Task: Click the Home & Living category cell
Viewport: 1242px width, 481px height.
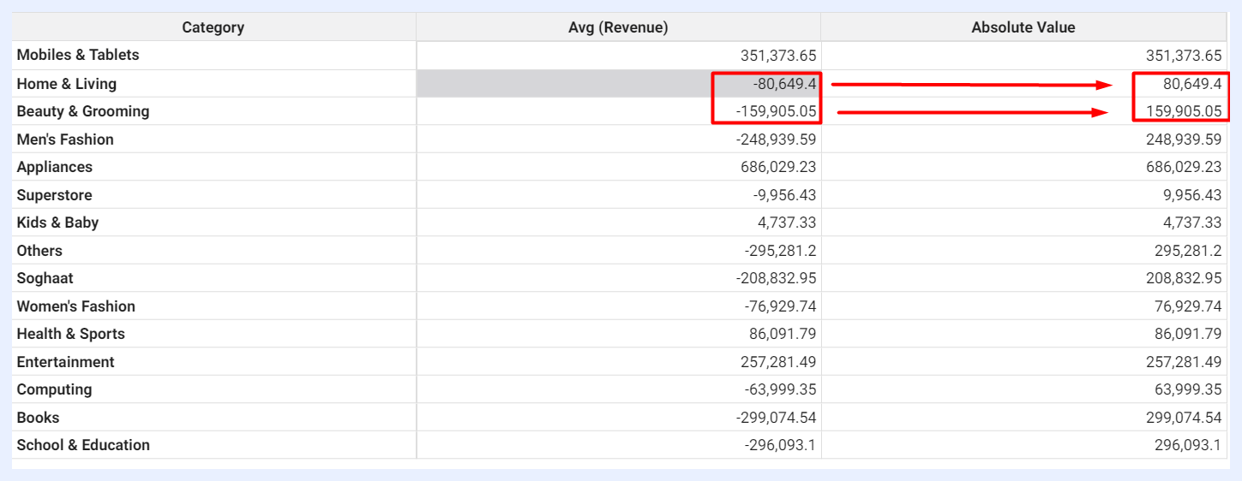Action: 213,84
